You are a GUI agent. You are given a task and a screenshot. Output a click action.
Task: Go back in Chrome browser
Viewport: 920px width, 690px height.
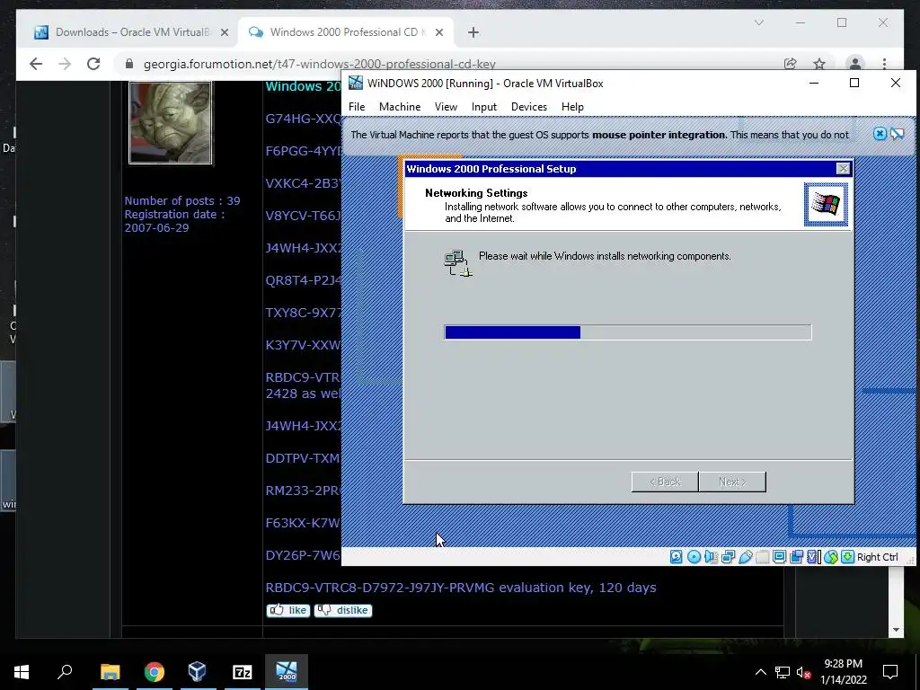coord(36,64)
